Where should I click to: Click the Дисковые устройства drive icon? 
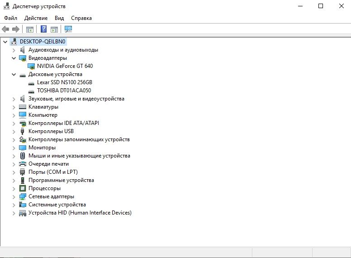click(x=23, y=75)
